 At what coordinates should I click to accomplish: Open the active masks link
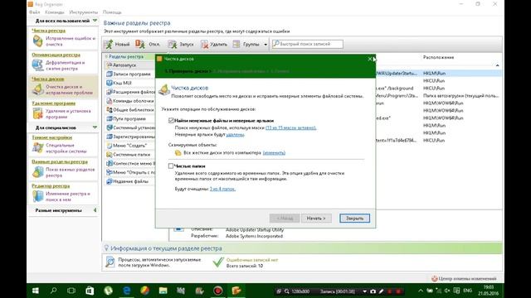(291, 127)
